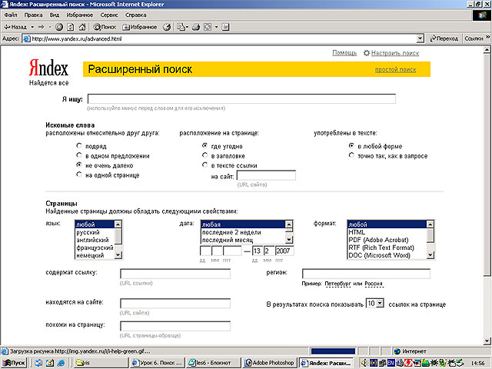
Task: Click the Refresh page toolbar icon
Action: click(70, 26)
